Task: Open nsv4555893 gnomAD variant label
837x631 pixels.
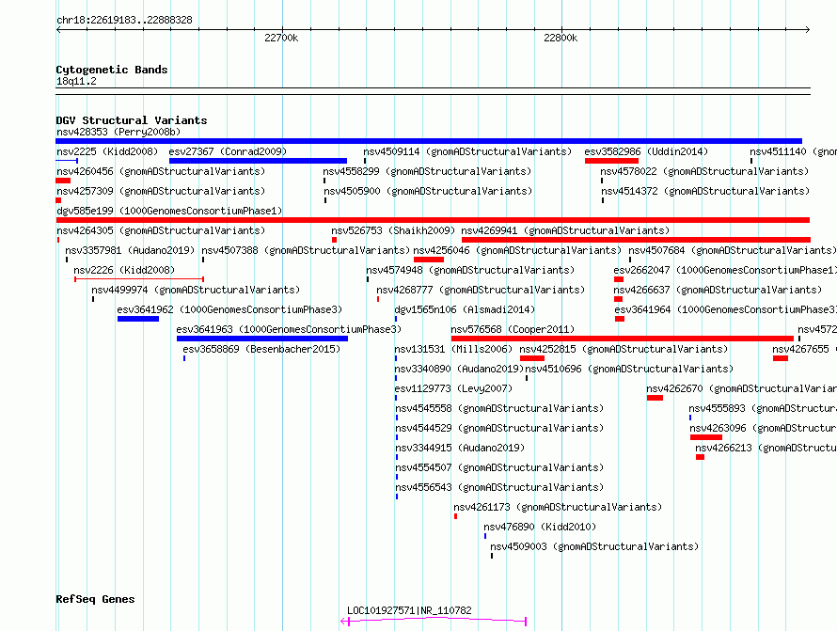Action: tap(763, 408)
